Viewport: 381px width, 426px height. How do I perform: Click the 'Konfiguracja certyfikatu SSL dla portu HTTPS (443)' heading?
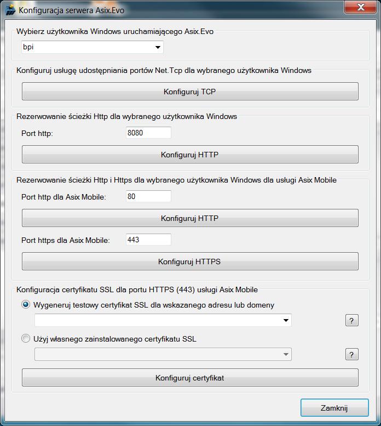click(137, 290)
